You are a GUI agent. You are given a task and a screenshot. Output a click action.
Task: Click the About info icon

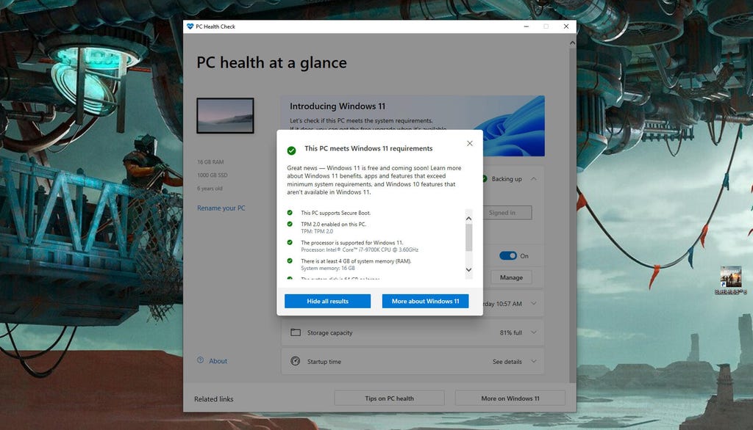(200, 360)
